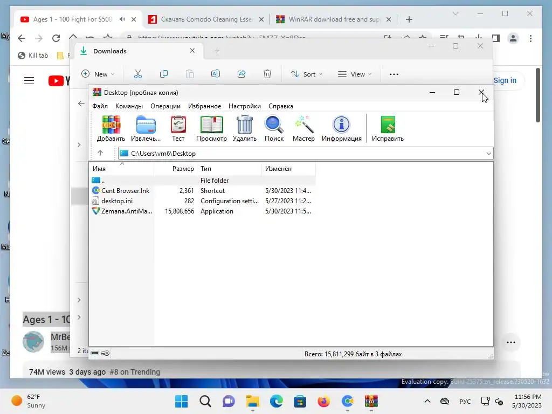The height and width of the screenshot is (414, 552).
Task: Sort by Тип column header
Action: (230, 169)
